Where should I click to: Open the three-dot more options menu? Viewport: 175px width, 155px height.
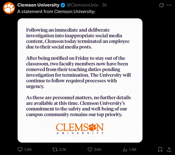(x=169, y=5)
